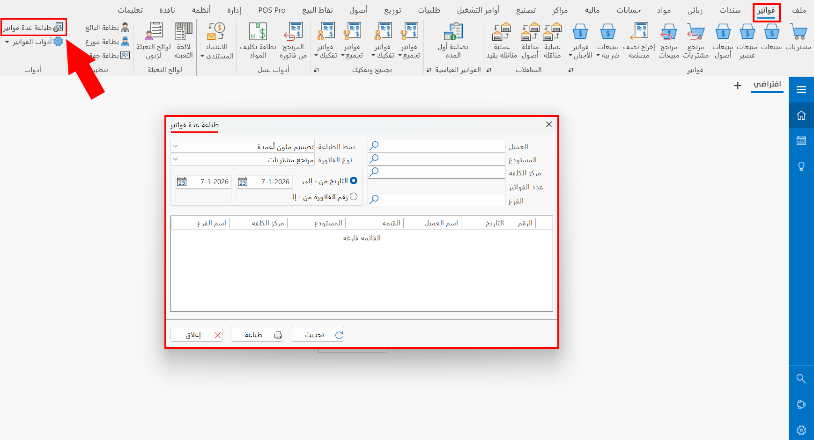The height and width of the screenshot is (440, 814).
Task: Select the مبيعات (Sales) invoice icon
Action: (772, 40)
